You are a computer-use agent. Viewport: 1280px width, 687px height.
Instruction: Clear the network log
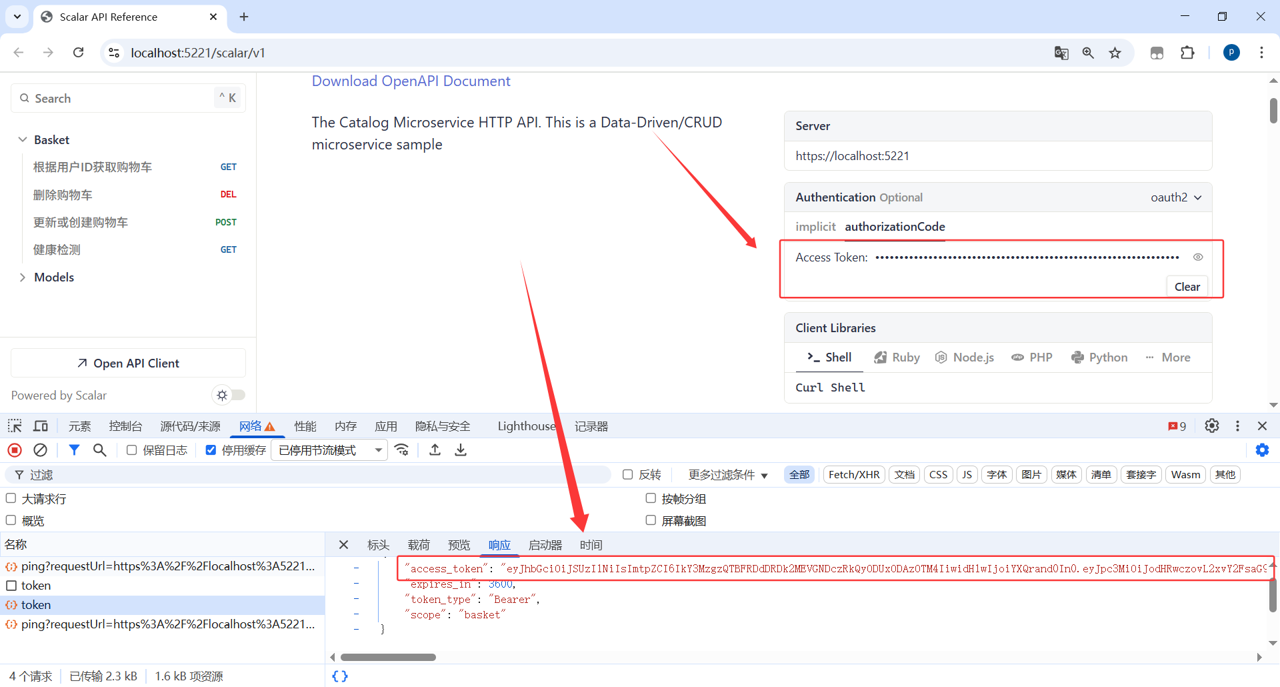coord(40,450)
